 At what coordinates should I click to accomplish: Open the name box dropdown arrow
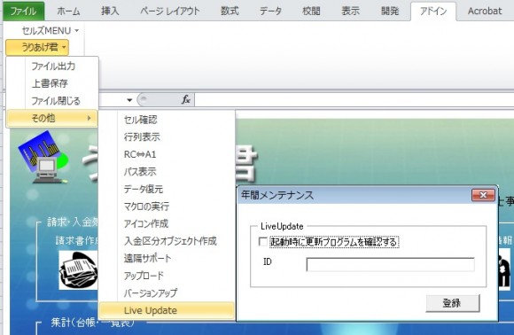pos(129,100)
